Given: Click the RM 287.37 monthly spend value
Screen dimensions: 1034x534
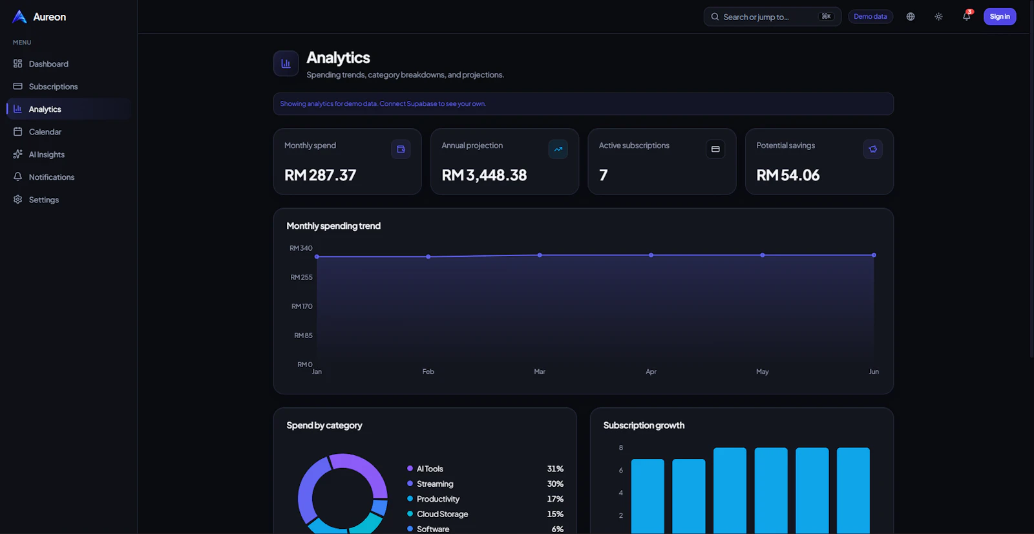Looking at the screenshot, I should pos(321,175).
